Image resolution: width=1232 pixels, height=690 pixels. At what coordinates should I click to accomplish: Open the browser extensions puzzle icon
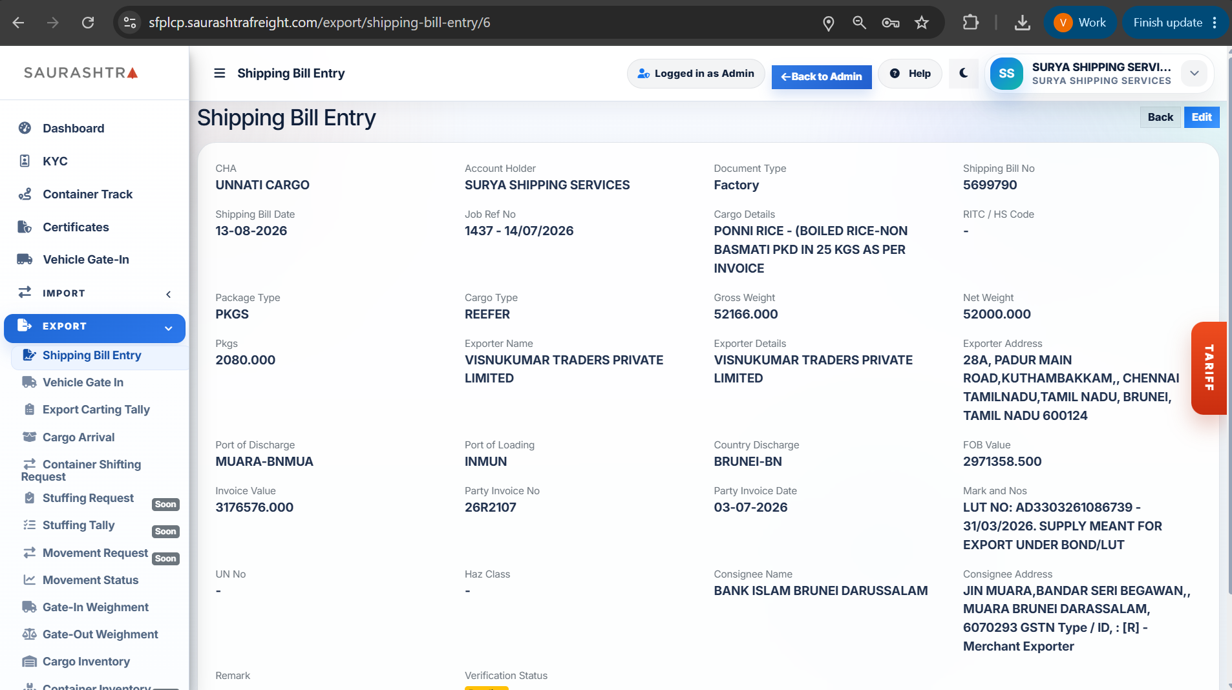[970, 23]
